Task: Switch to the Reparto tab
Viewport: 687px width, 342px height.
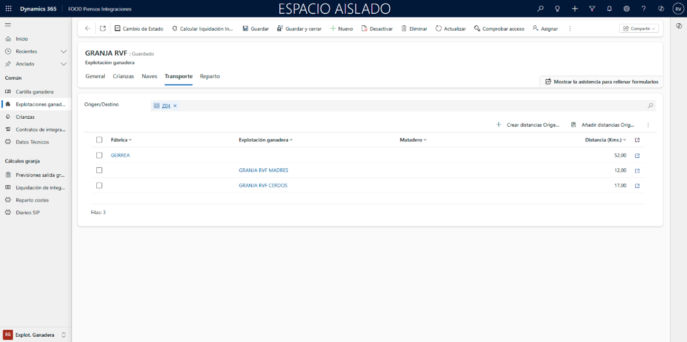Action: (x=209, y=77)
